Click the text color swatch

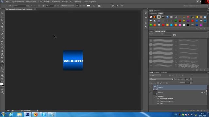pyautogui.click(x=88, y=6)
